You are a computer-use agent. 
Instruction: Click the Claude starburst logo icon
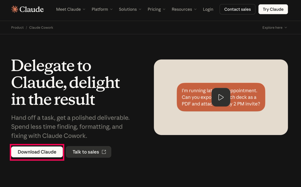15,9
